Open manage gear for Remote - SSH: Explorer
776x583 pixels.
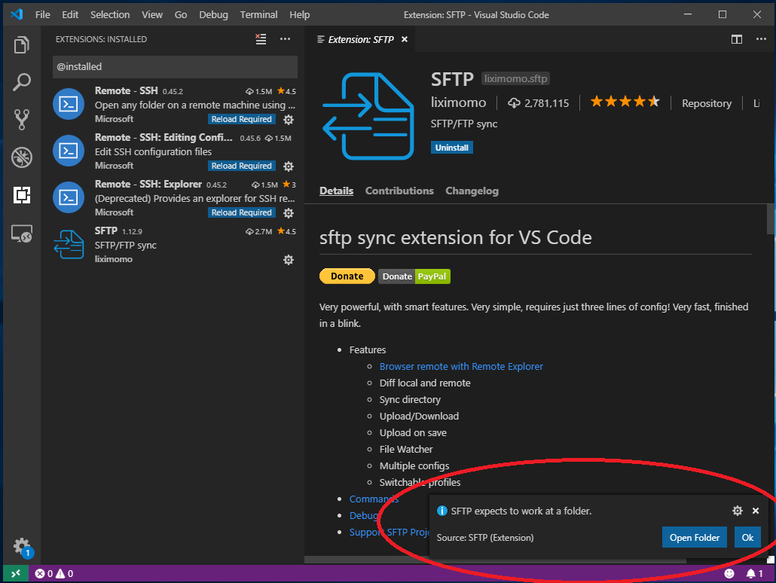pyautogui.click(x=289, y=213)
